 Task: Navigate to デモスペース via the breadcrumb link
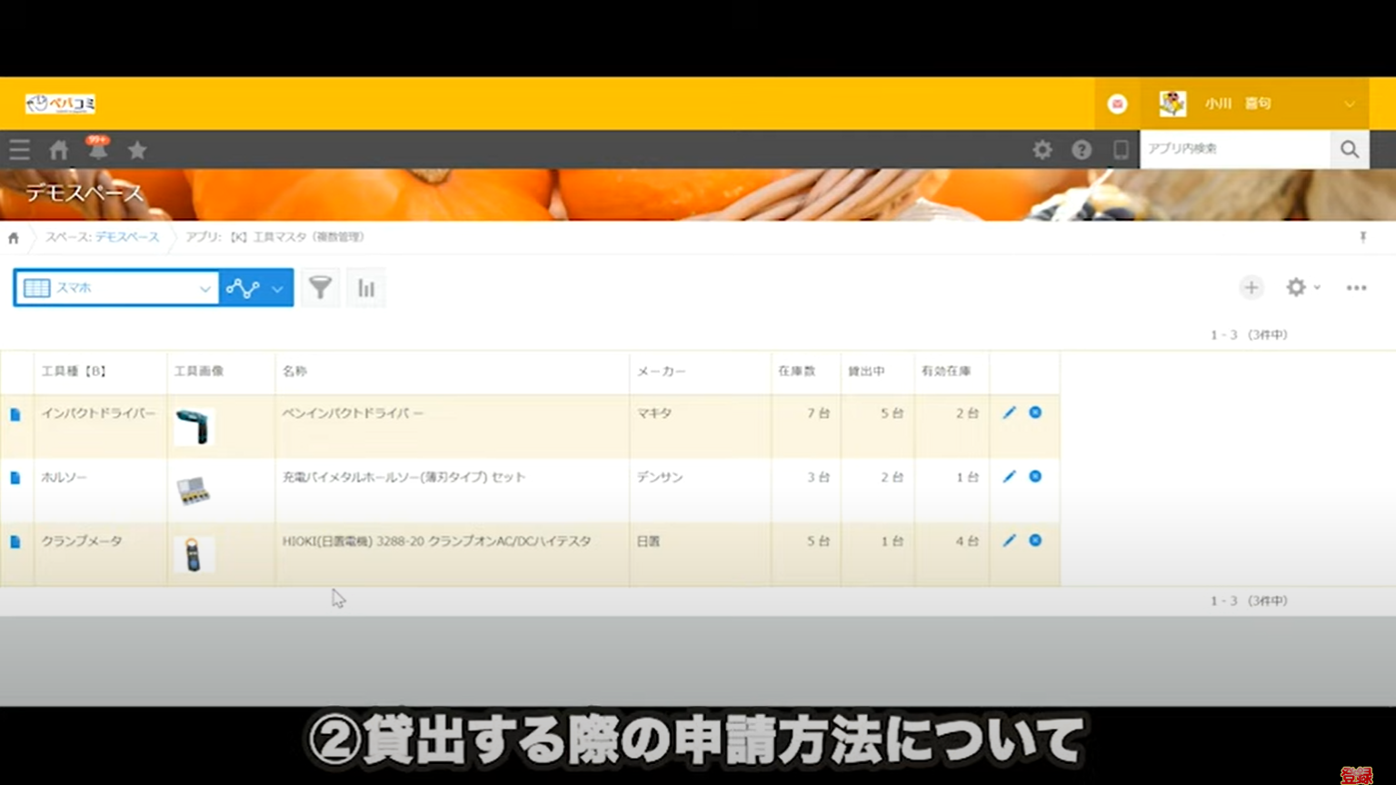tap(130, 237)
